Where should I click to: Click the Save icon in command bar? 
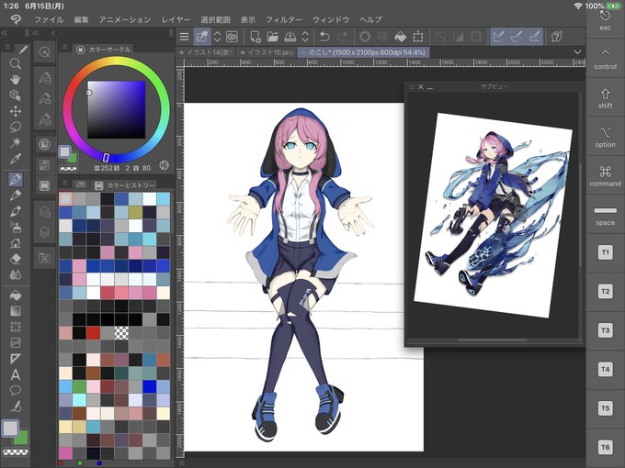290,37
